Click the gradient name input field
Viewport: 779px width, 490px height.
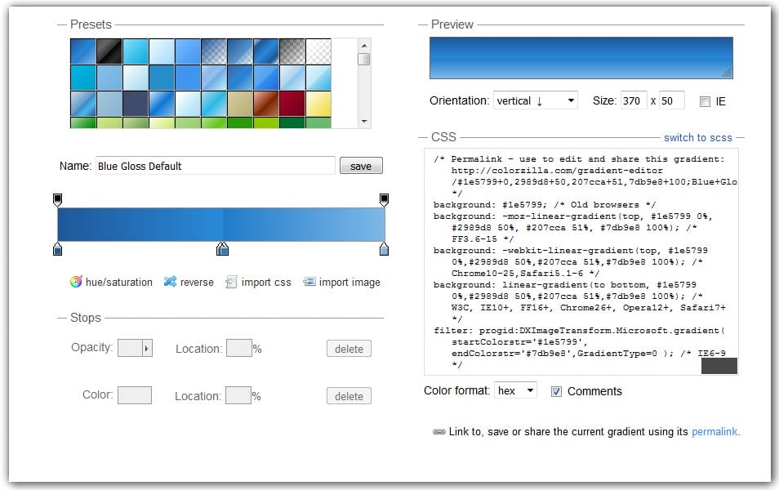tap(216, 166)
